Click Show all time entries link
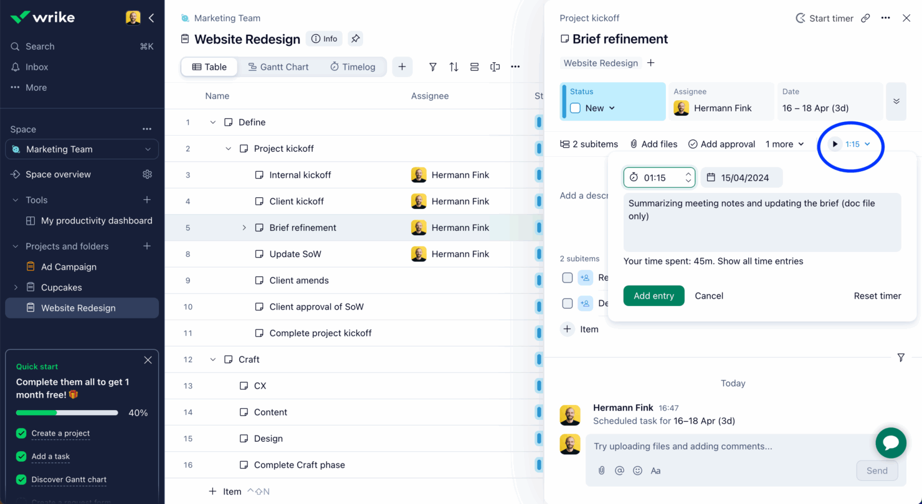The image size is (922, 504). 760,261
